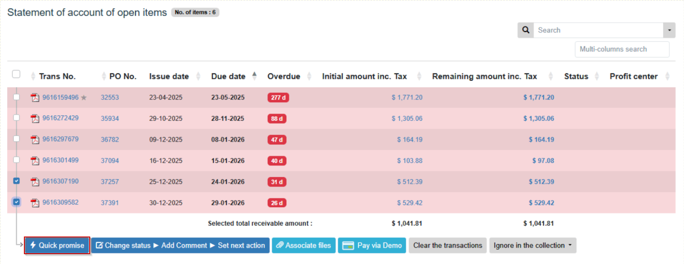Click the red 277 d overdue badge

click(x=278, y=98)
